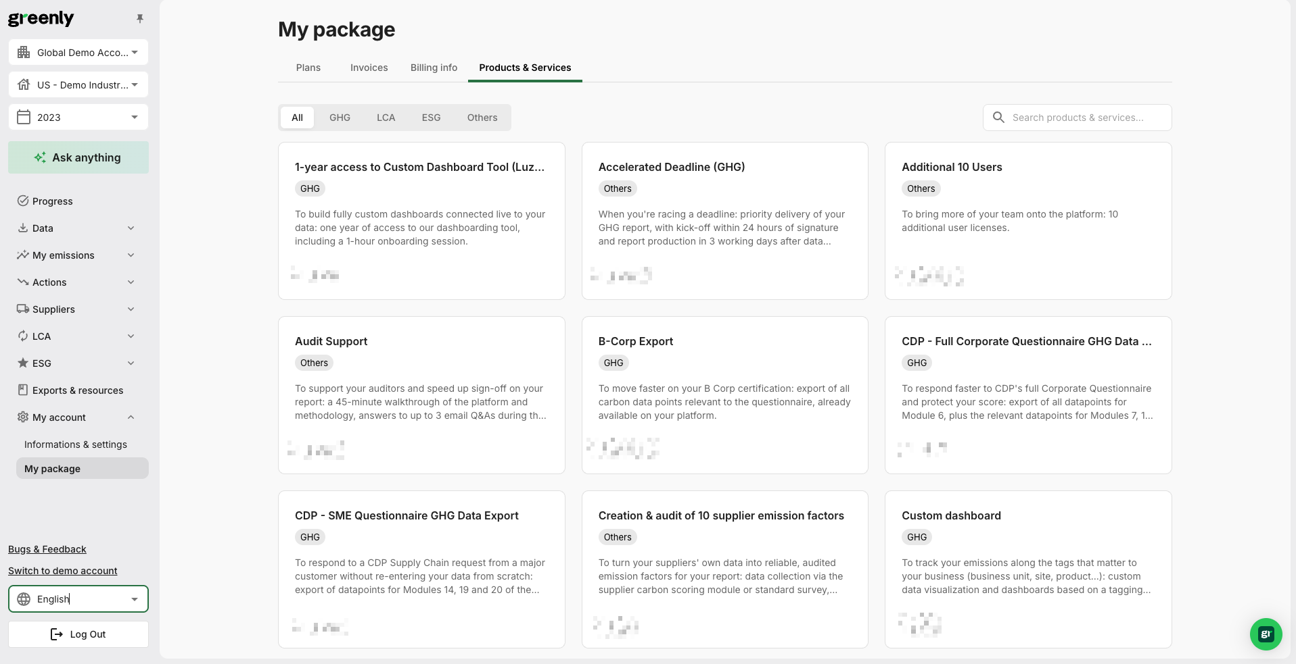Click the Exports & resources bookmark icon
This screenshot has width=1296, height=664.
23,390
